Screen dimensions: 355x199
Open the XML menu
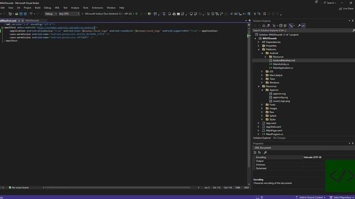tap(57, 8)
